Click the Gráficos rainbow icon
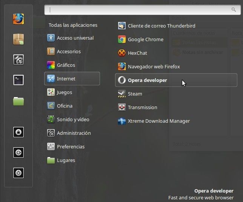 51,65
